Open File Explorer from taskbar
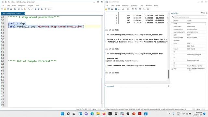The height and width of the screenshot is (117, 208). 98,114
